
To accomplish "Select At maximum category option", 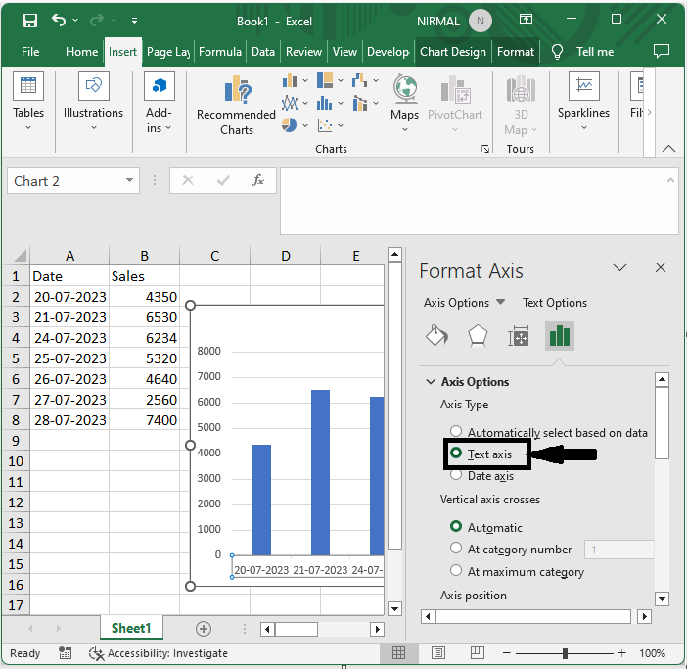I will click(456, 571).
